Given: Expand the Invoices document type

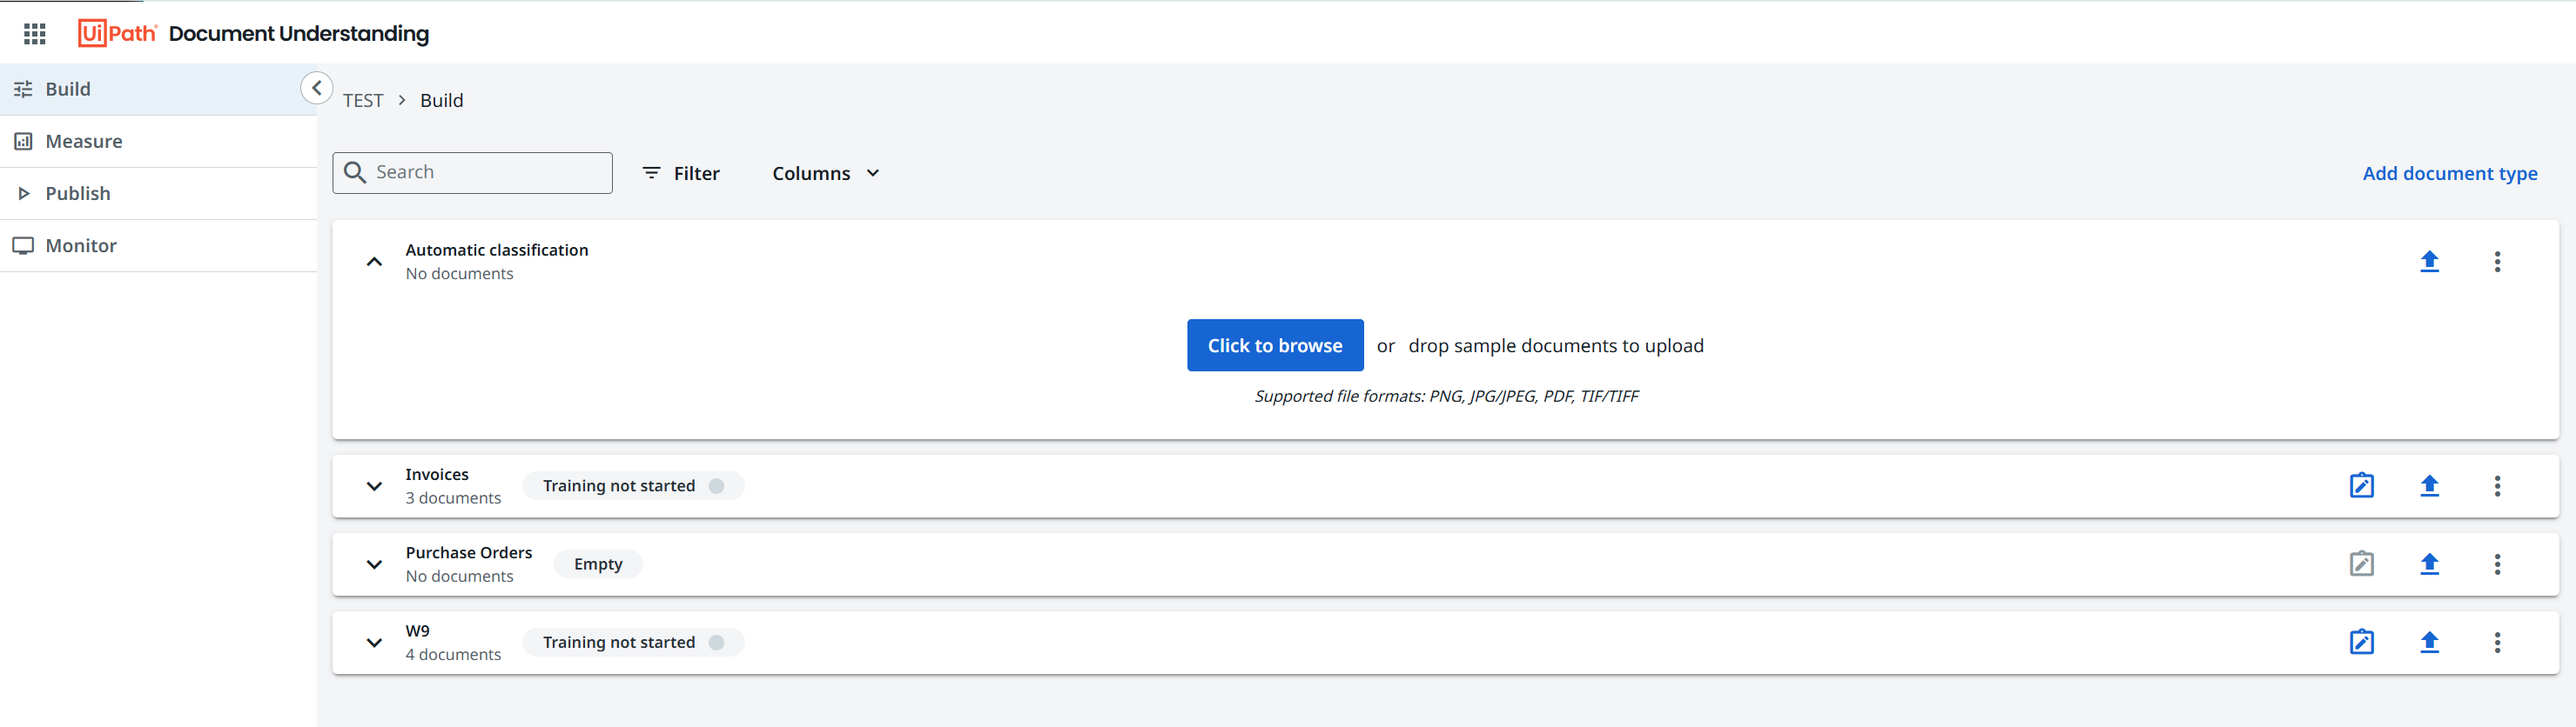Looking at the screenshot, I should 374,486.
